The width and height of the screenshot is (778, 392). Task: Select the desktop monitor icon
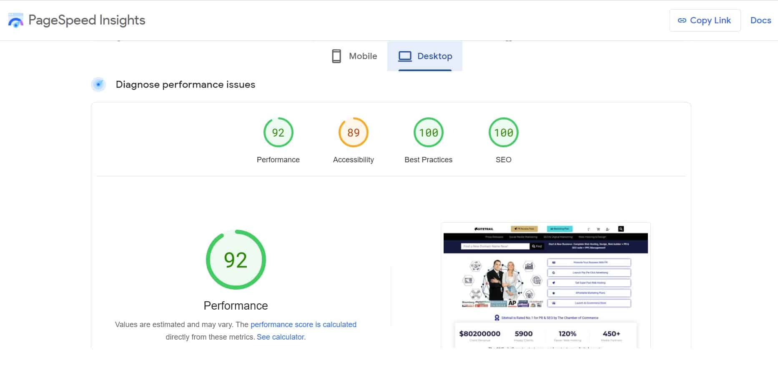coord(404,55)
